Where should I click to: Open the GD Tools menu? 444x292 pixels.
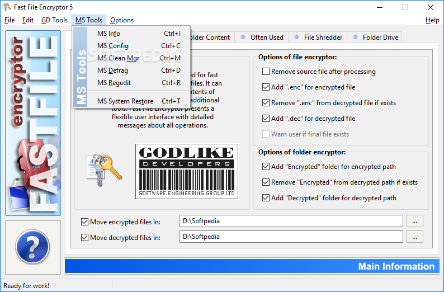(x=54, y=20)
